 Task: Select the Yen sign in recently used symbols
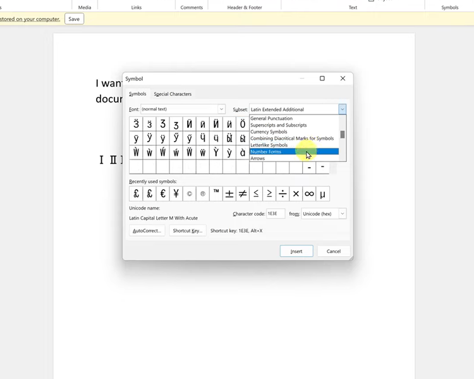point(176,194)
